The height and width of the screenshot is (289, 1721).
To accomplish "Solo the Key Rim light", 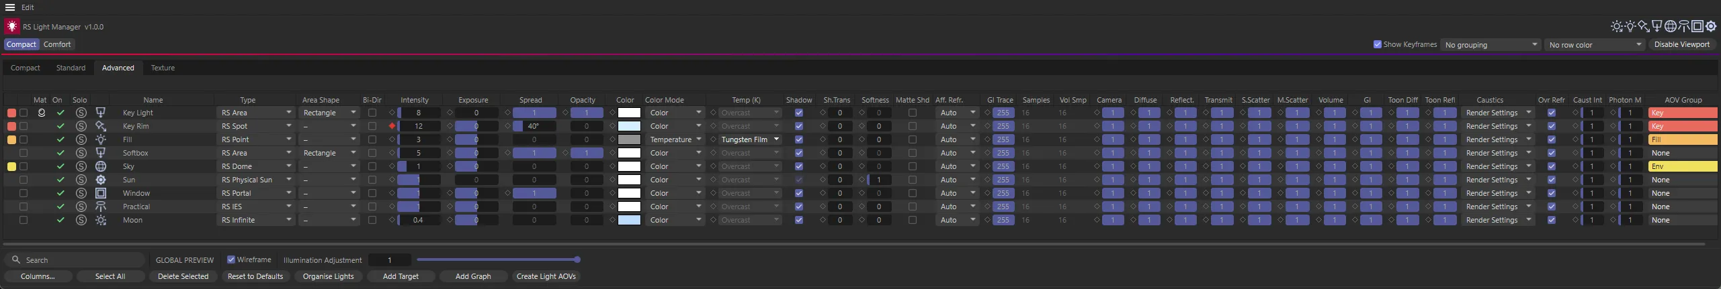I will (81, 126).
